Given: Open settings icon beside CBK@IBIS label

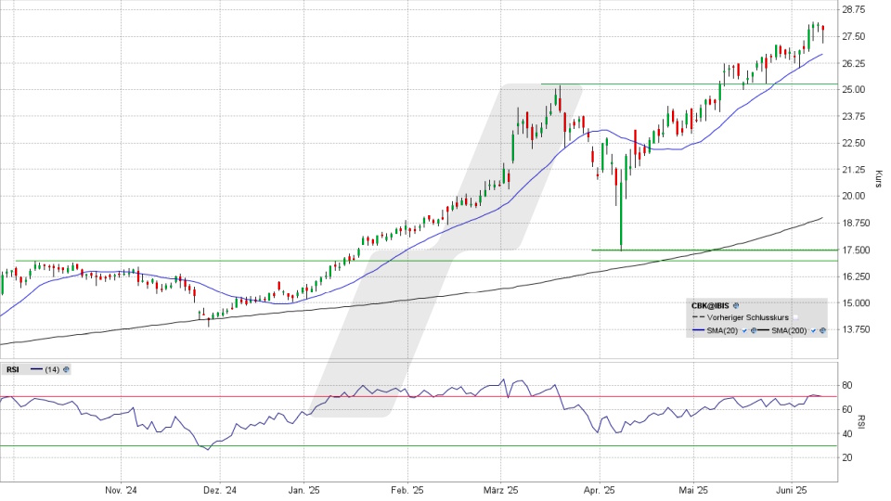Looking at the screenshot, I should tap(736, 305).
